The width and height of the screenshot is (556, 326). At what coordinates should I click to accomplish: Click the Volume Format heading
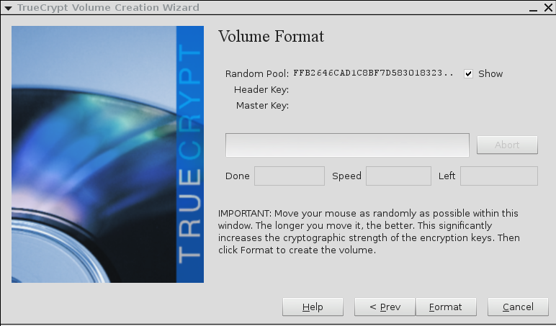271,36
